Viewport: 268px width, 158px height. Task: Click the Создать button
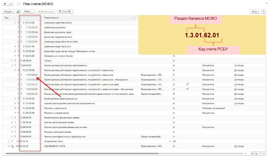(x=8, y=11)
